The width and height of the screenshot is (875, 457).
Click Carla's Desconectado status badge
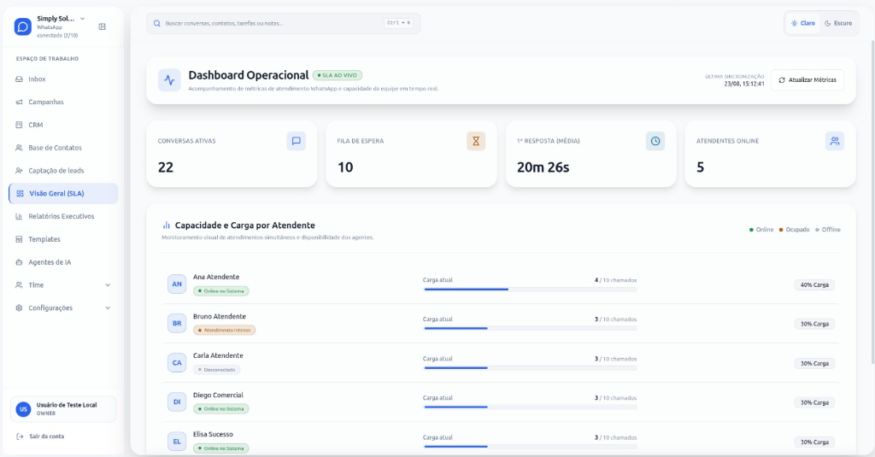click(x=216, y=369)
